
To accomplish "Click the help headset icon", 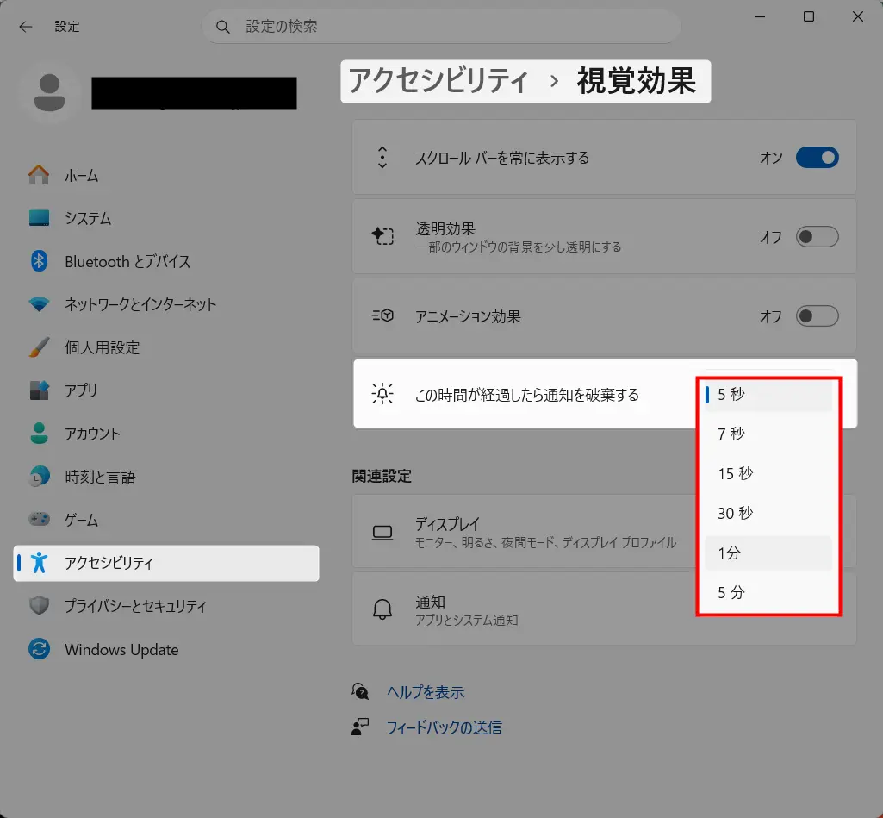I will [360, 691].
